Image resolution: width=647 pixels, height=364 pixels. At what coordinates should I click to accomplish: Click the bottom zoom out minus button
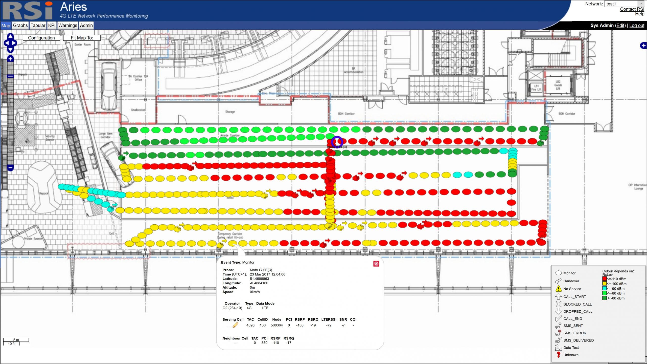click(x=10, y=167)
